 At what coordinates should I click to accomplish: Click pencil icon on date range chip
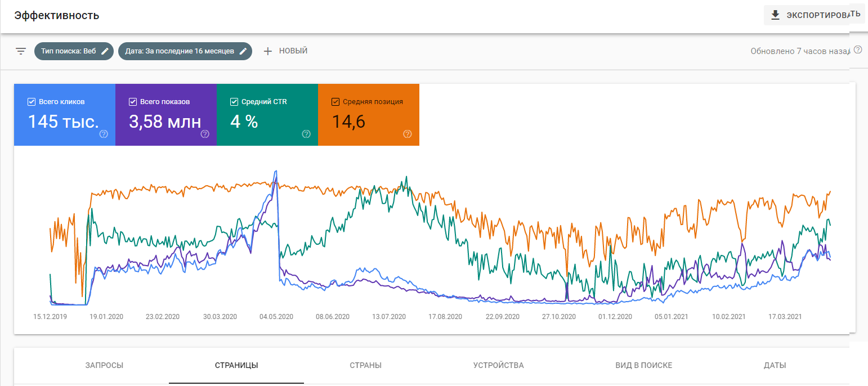243,51
